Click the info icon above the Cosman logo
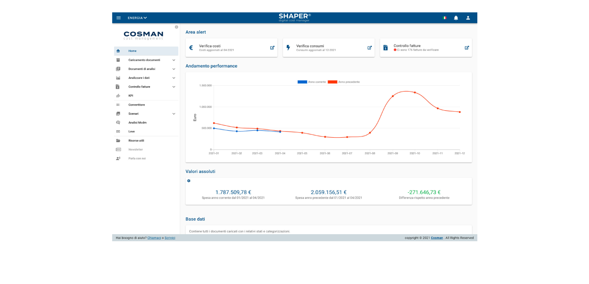 pyautogui.click(x=176, y=27)
